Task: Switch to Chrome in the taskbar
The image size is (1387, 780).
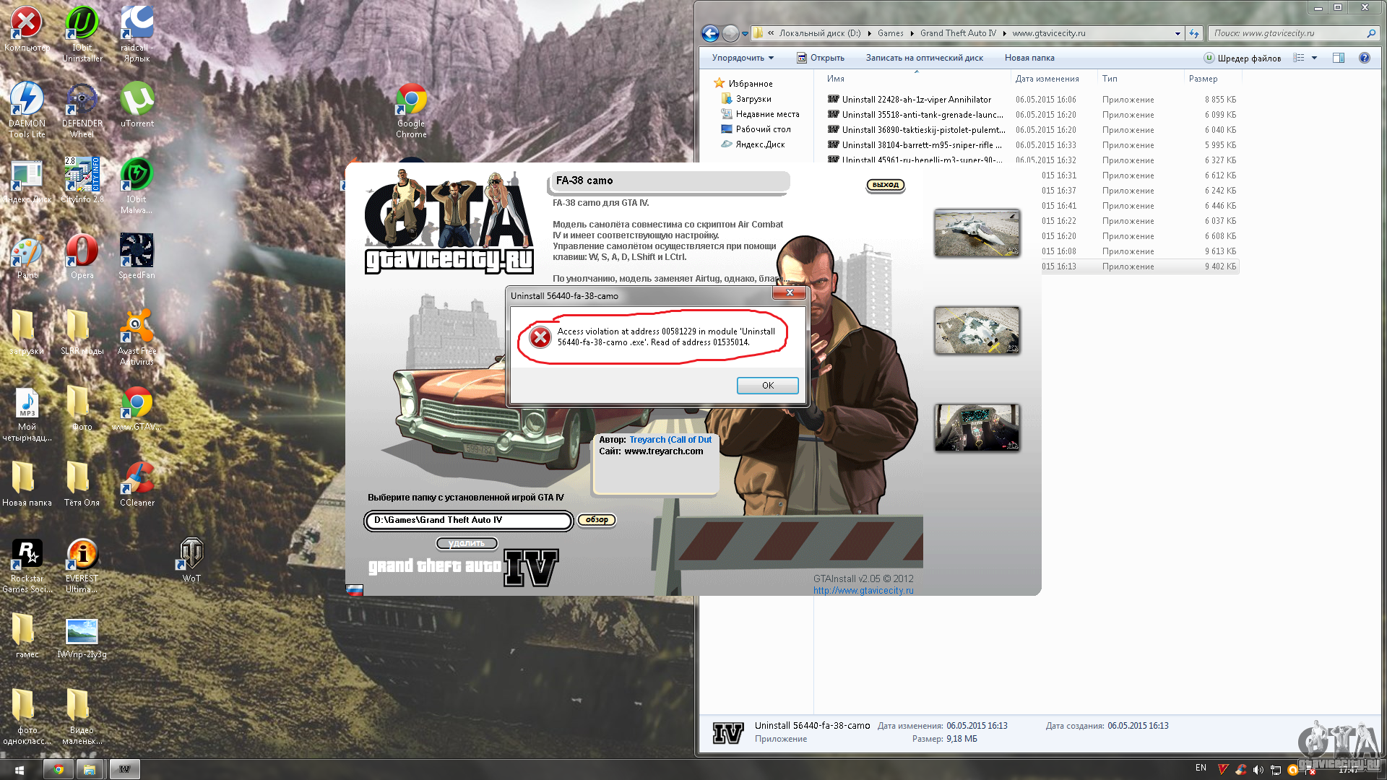Action: tap(59, 770)
